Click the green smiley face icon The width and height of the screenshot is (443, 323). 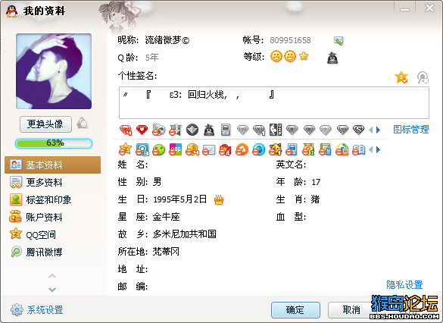[x=159, y=149]
